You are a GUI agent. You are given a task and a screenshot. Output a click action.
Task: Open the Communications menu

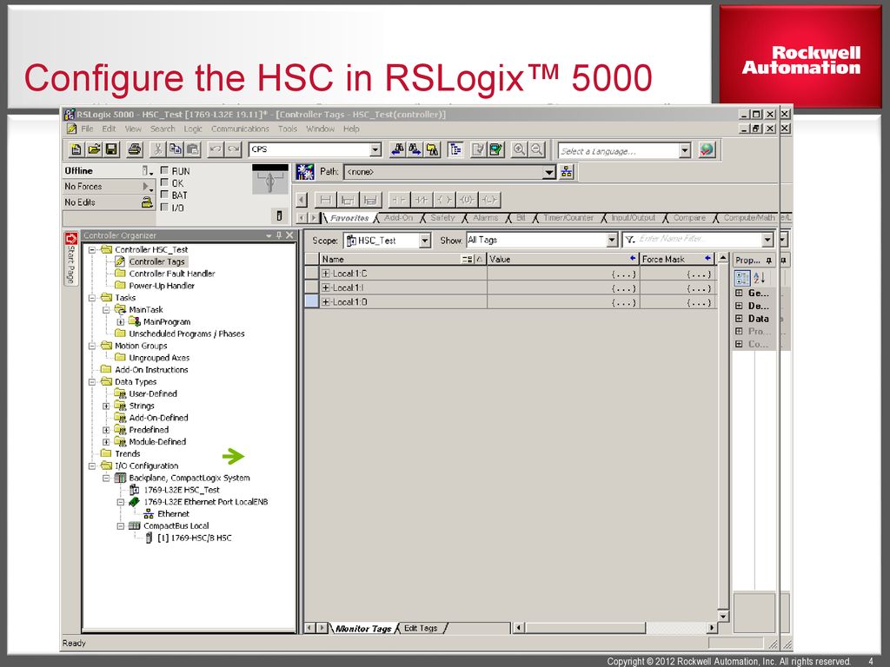click(x=240, y=129)
